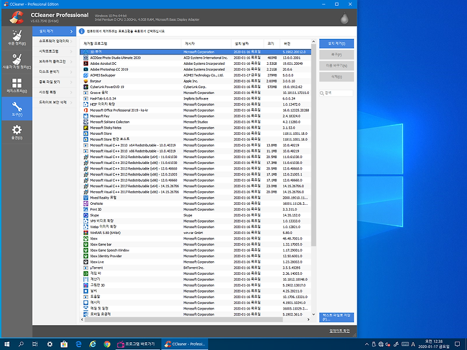This screenshot has width=467, height=350.
Task: Sort by Programs to remove (제거할 프로그램) column
Action: tap(131, 43)
